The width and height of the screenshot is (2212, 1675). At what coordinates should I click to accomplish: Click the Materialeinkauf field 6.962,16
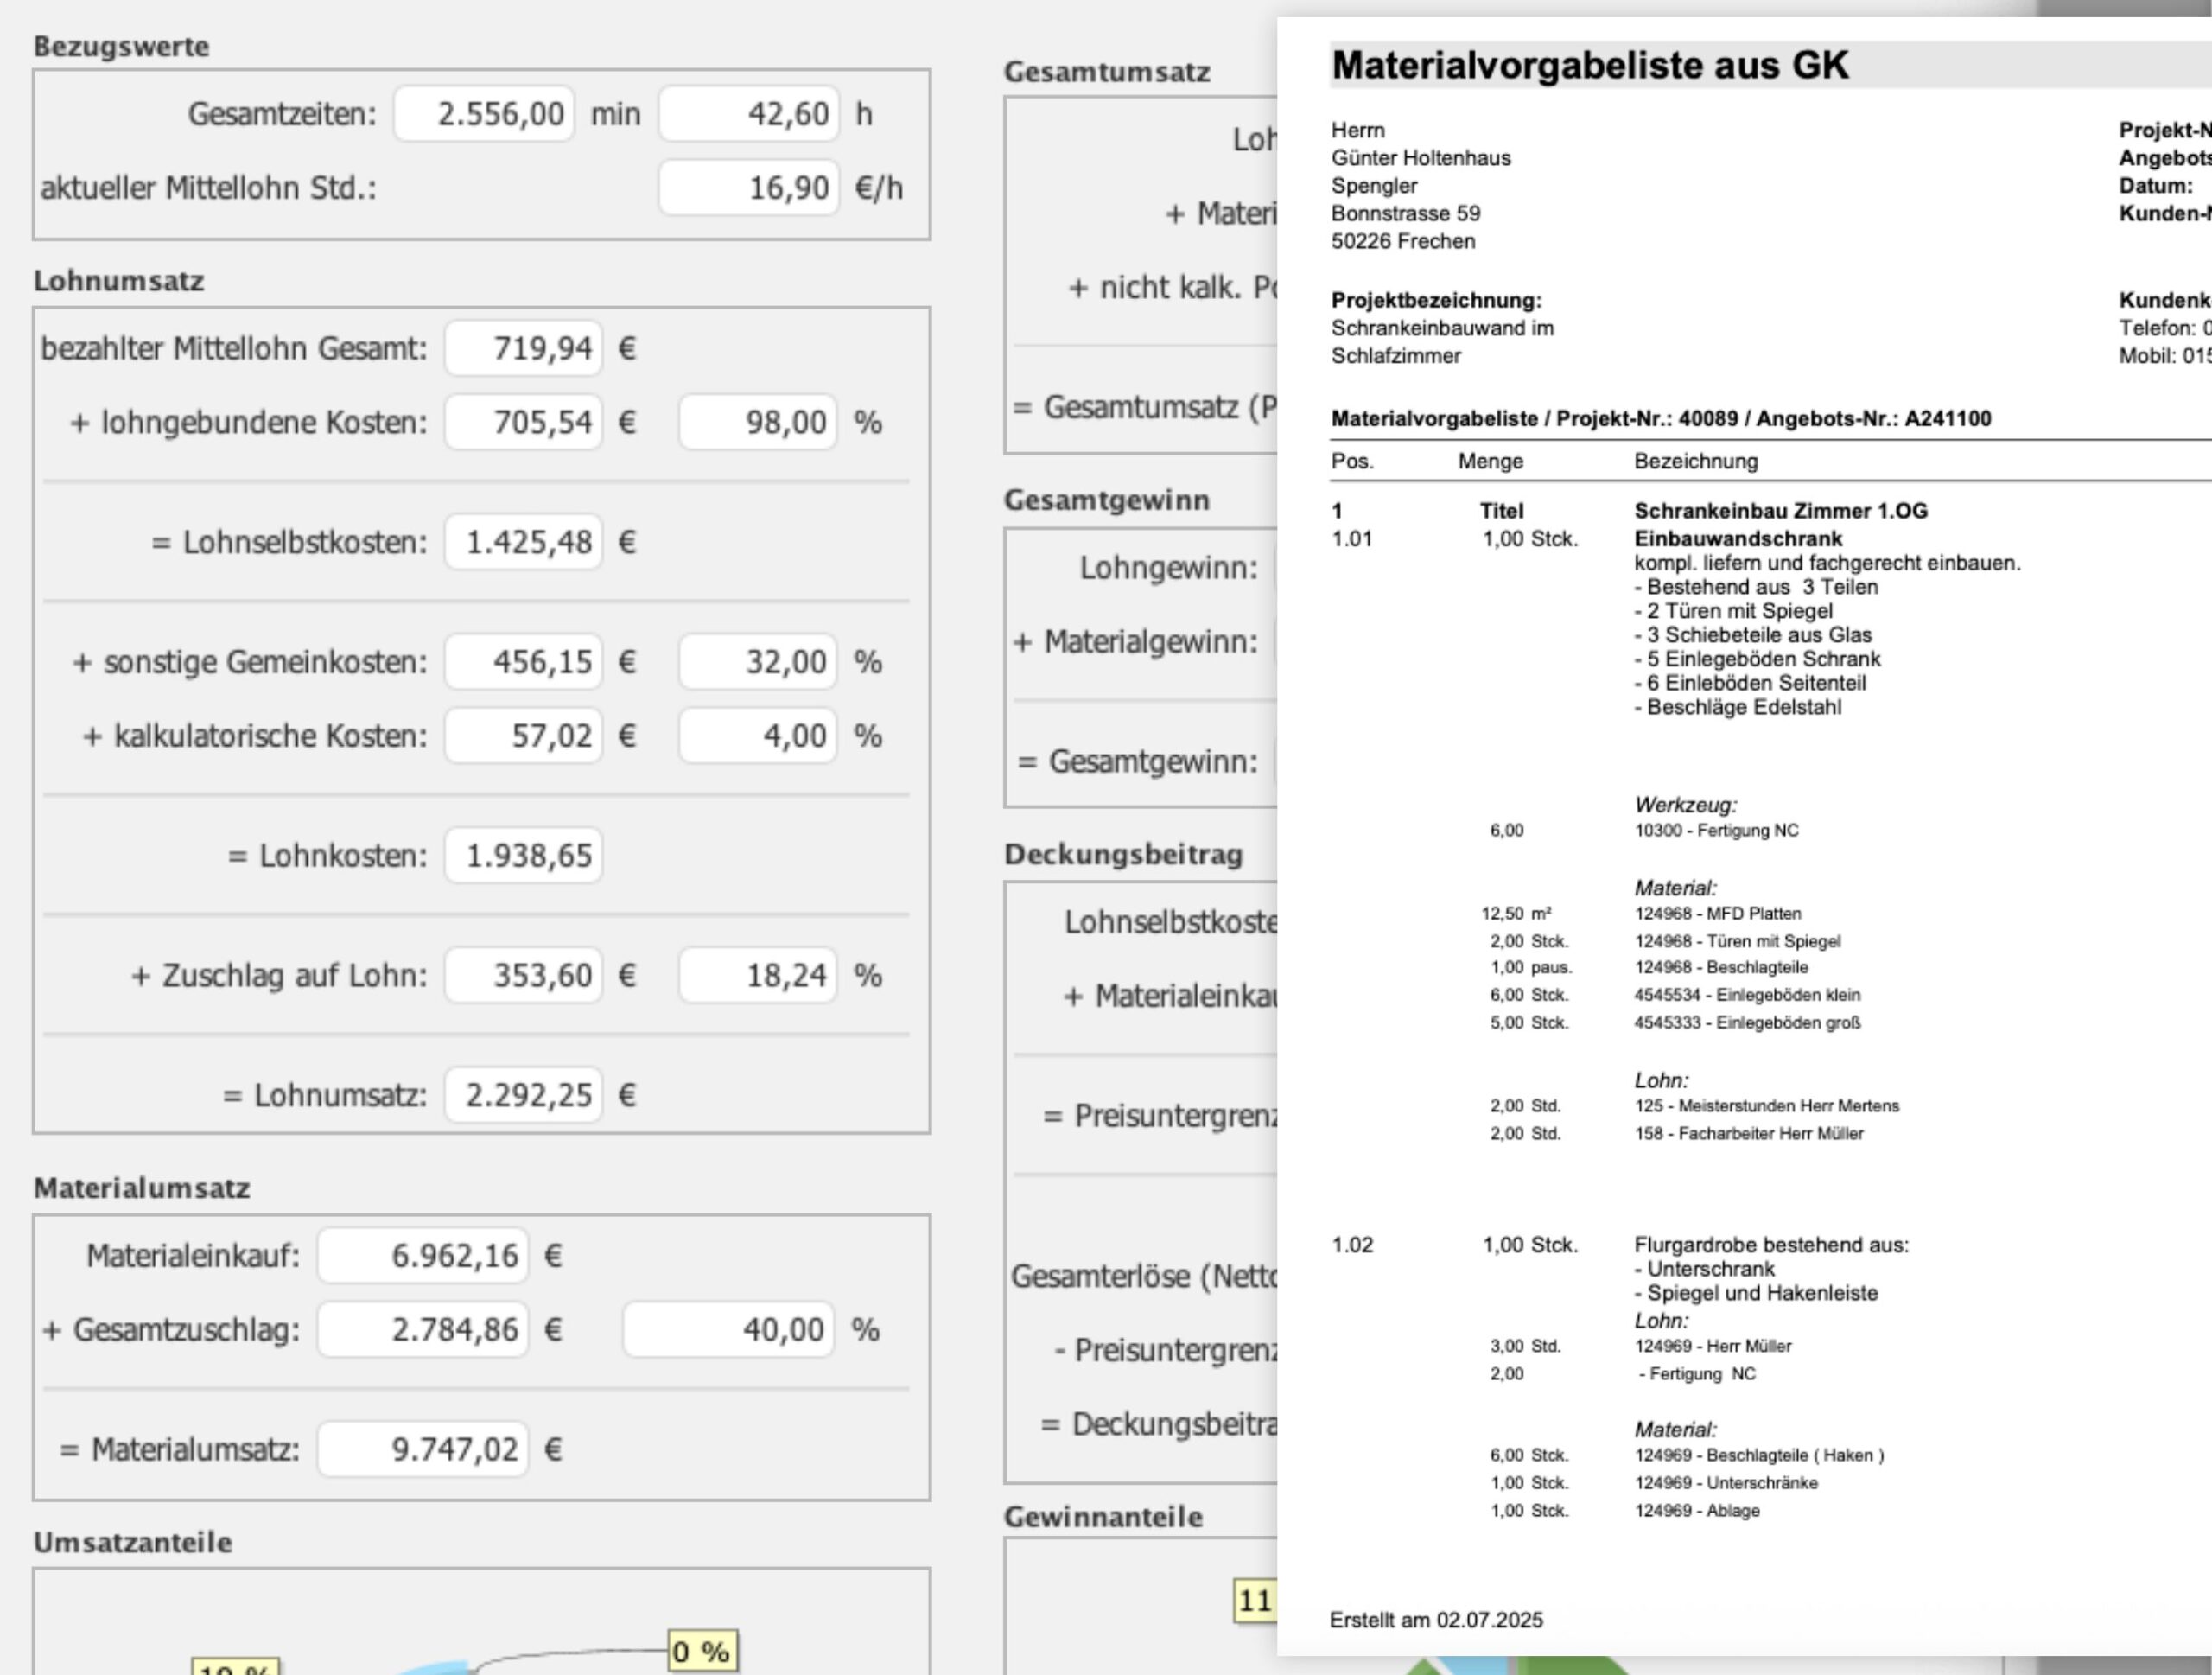tap(423, 1256)
